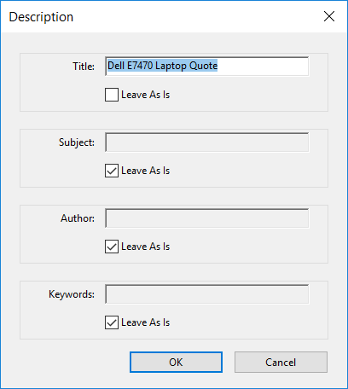Screen dimensions: 348x389
Task: Click the Subject: label text
Action: (x=77, y=142)
